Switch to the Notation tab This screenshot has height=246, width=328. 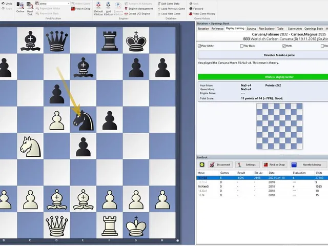[203, 29]
